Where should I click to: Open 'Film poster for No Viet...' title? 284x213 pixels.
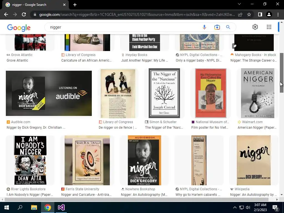tap(210, 128)
